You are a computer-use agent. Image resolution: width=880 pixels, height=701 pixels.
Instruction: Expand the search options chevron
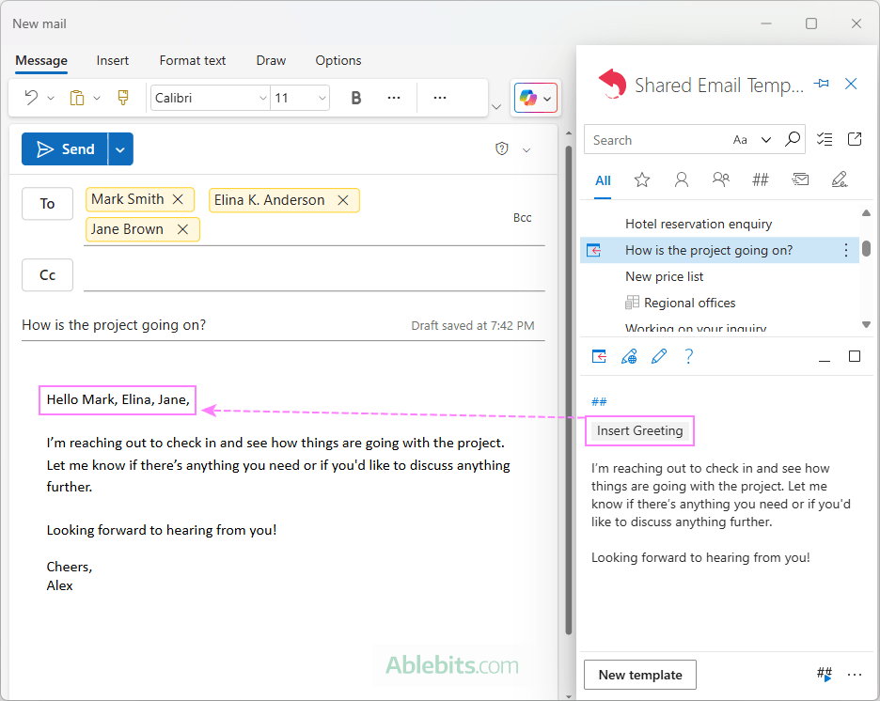pos(766,140)
